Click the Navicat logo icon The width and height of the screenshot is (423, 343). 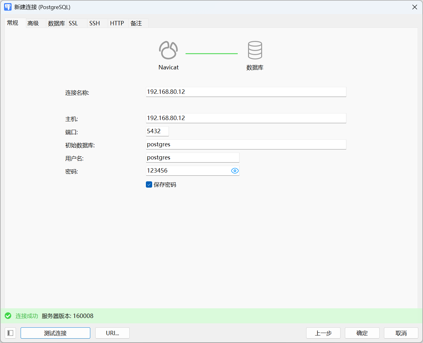(168, 50)
